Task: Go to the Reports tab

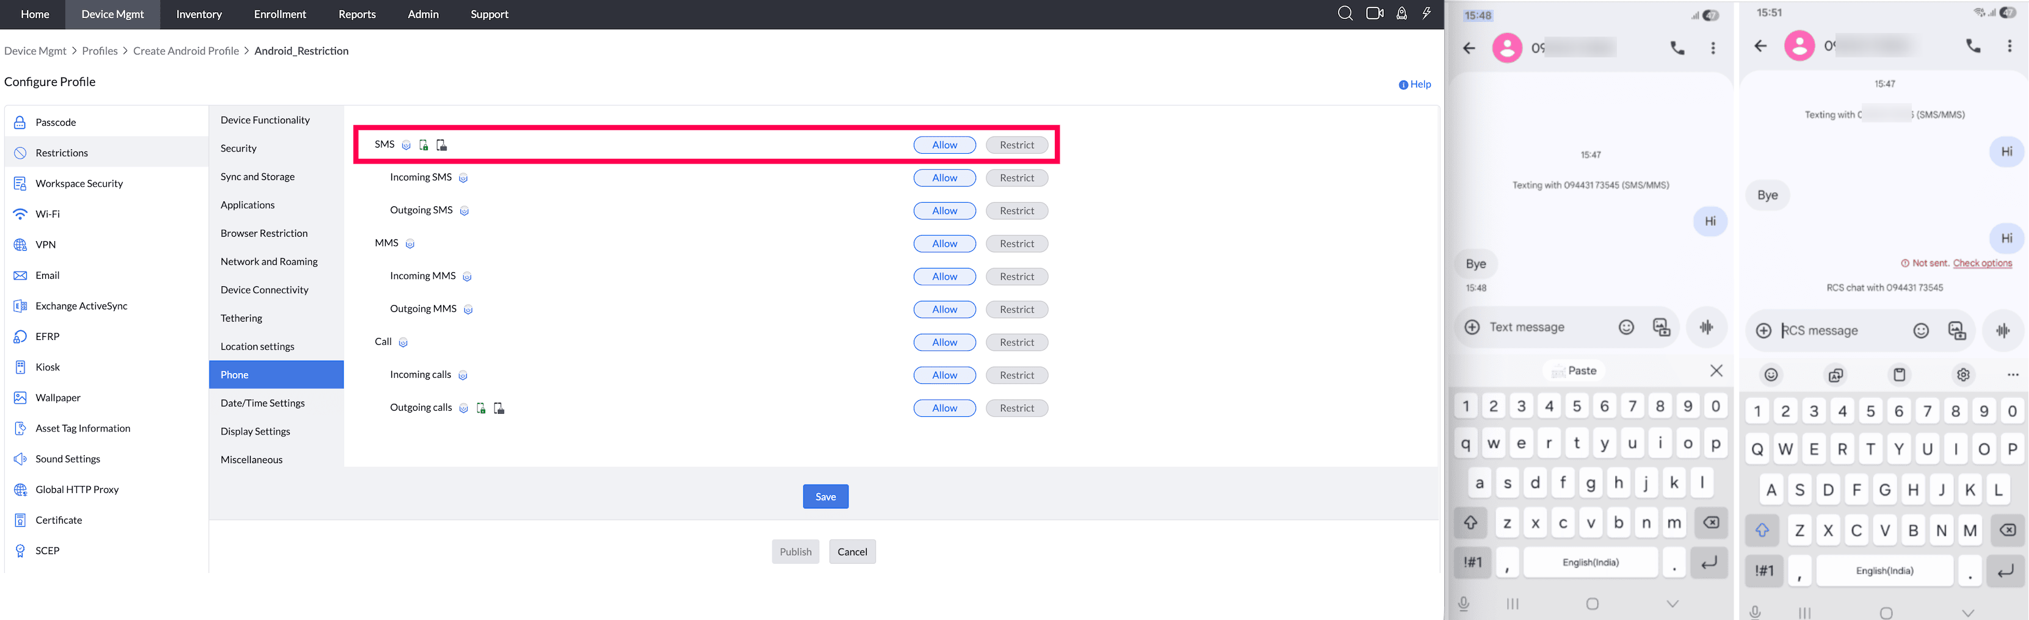Action: click(357, 14)
